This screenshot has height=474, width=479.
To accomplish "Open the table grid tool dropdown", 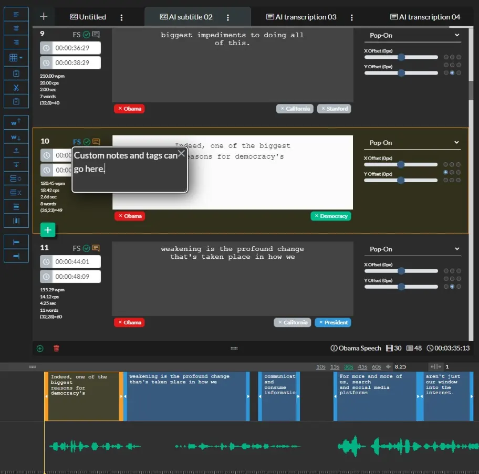I will (16, 58).
